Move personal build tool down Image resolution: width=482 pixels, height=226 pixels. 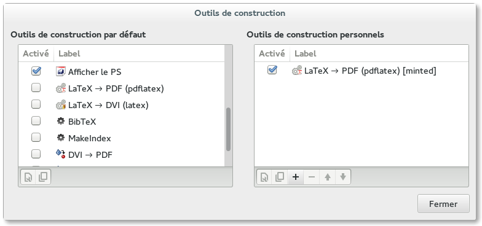(343, 177)
